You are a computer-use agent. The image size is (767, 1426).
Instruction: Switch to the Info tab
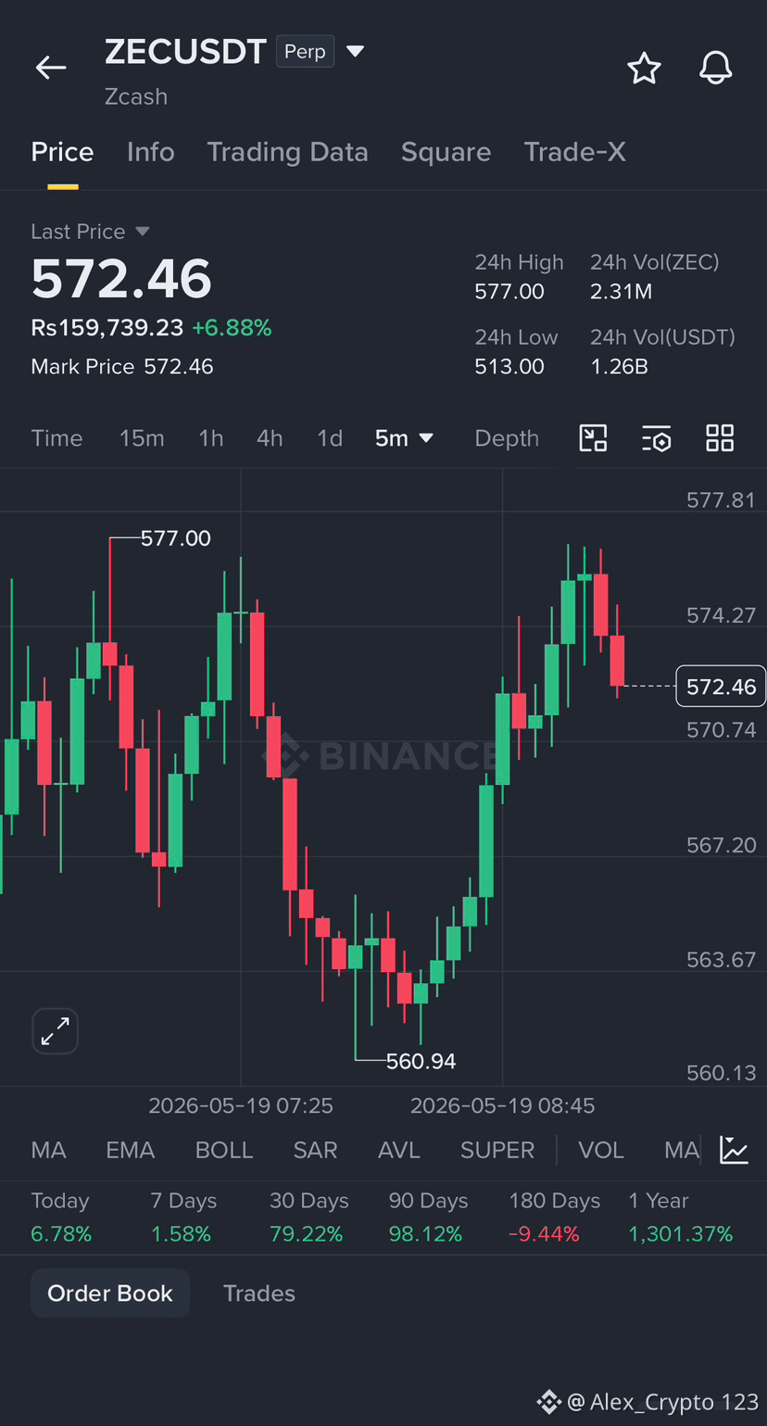pos(150,152)
